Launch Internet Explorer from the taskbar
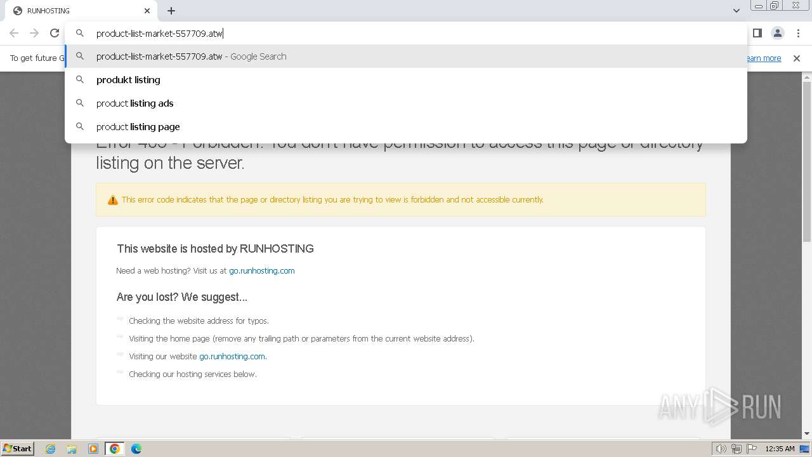 pos(51,449)
